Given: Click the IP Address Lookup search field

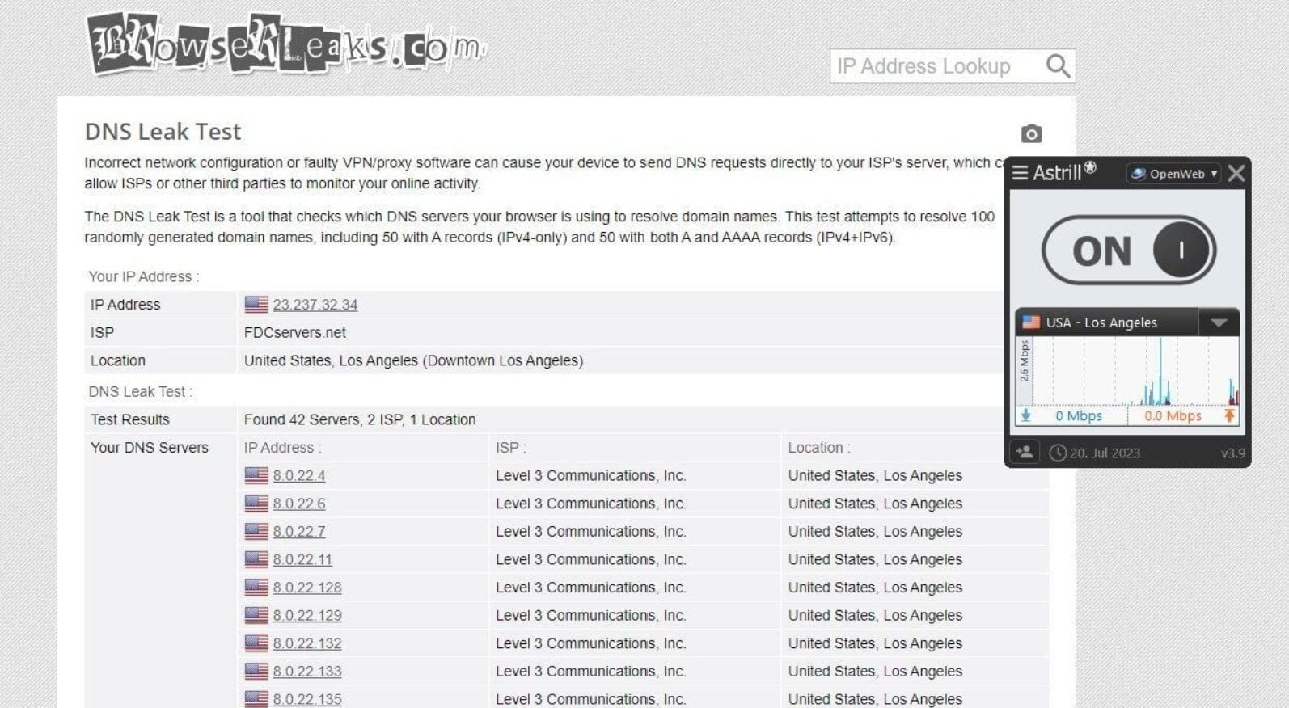Looking at the screenshot, I should coord(930,65).
